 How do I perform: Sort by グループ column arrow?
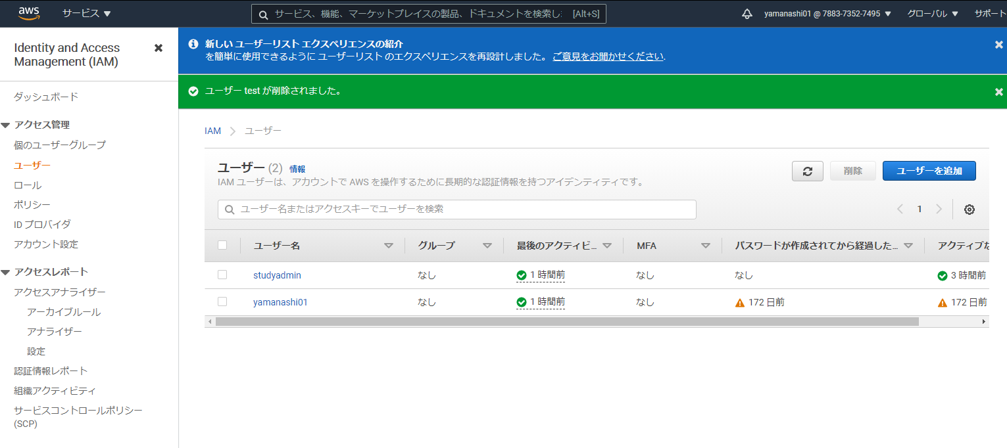click(487, 246)
